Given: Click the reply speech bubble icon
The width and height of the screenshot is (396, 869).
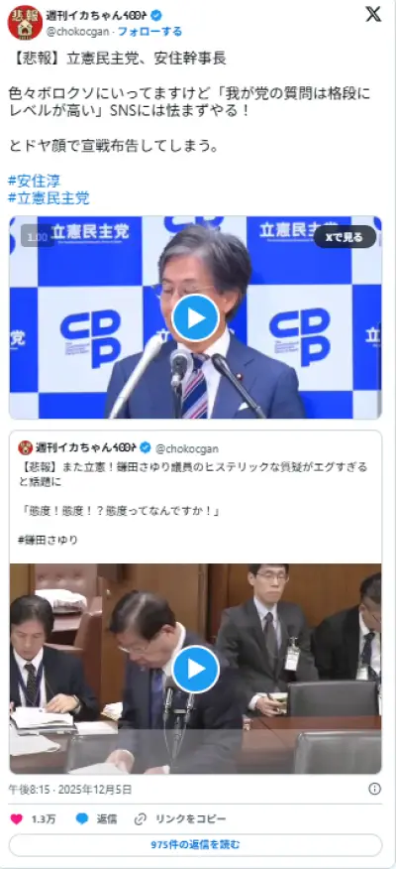Looking at the screenshot, I should pos(82,818).
